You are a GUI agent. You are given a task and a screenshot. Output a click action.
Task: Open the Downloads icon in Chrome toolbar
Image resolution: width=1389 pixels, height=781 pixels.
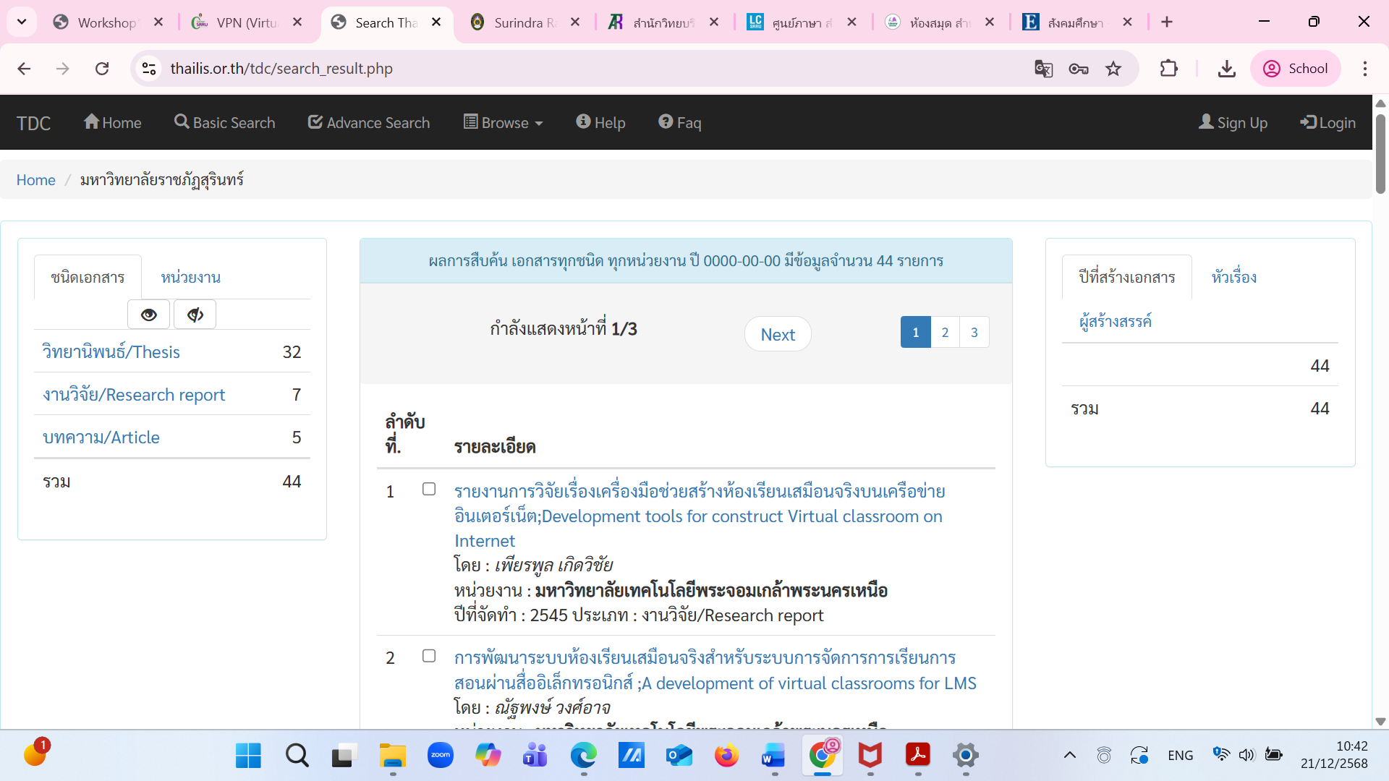click(x=1226, y=69)
